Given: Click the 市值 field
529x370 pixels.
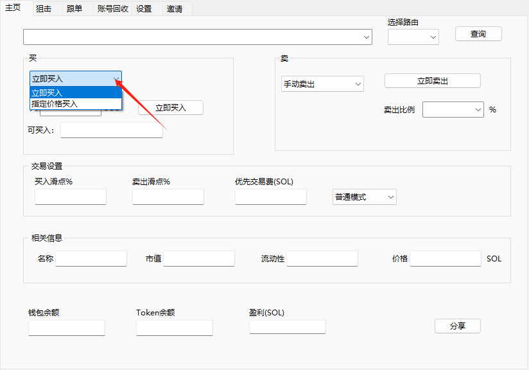Looking at the screenshot, I should click(x=199, y=259).
